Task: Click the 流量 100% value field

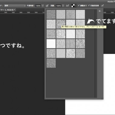Action: tap(58, 6)
